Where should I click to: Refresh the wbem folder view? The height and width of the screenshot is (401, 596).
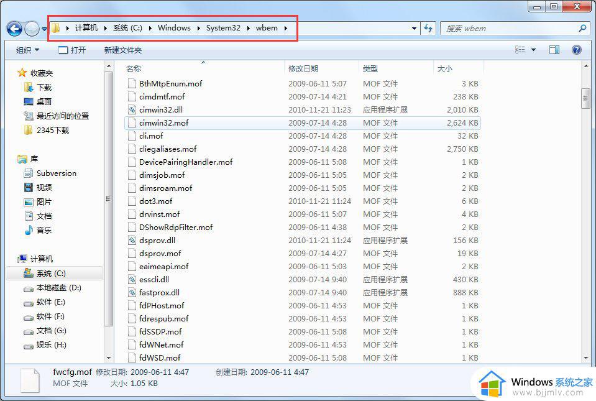click(428, 28)
